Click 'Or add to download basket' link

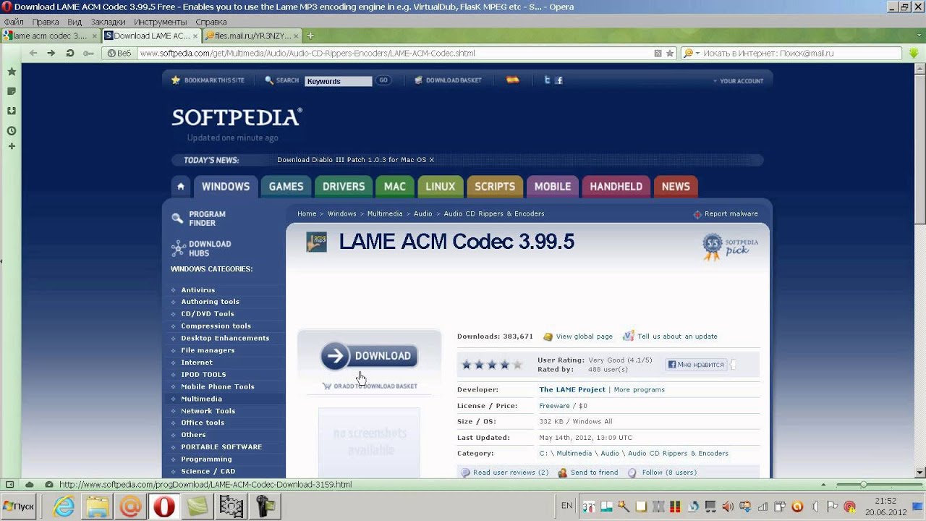click(x=370, y=386)
